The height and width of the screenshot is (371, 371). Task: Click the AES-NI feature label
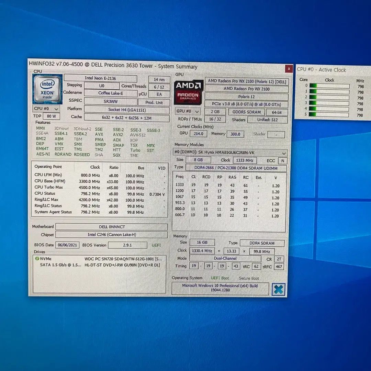click(43, 154)
